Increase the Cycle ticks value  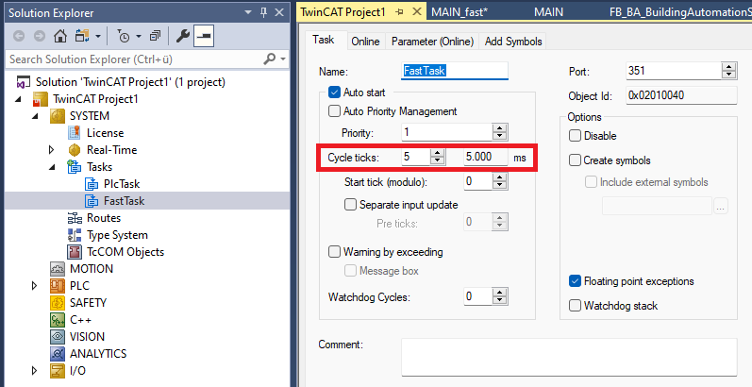tap(438, 153)
